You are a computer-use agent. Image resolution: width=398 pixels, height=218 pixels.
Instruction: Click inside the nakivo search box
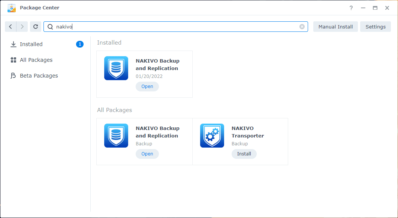[x=176, y=27]
